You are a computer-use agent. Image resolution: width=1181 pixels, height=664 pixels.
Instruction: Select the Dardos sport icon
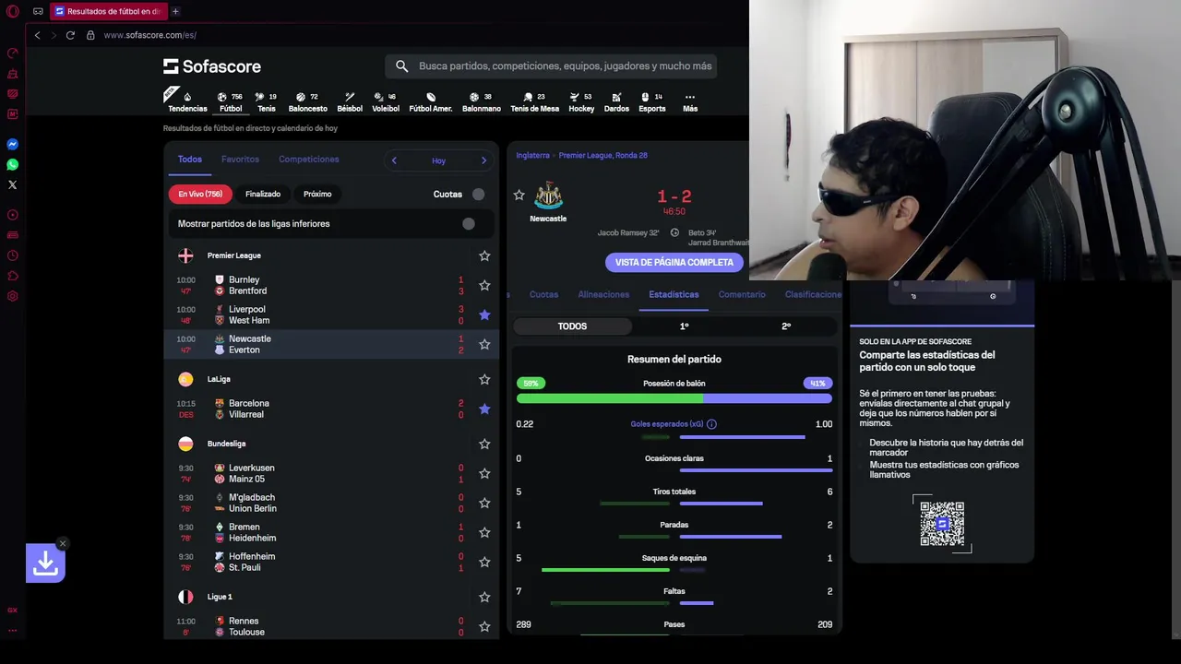click(616, 101)
